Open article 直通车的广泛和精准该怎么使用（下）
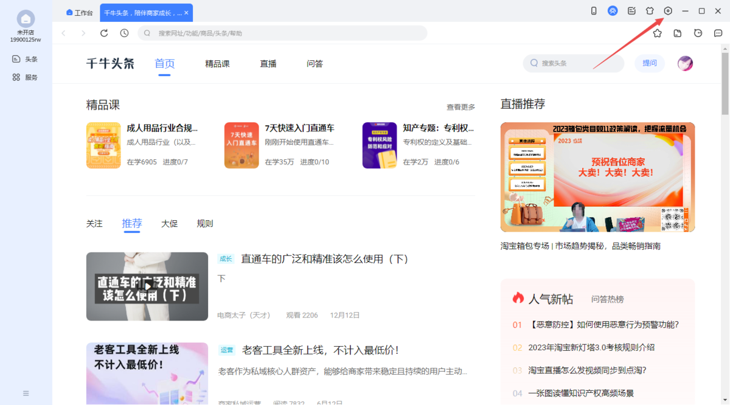 tap(325, 259)
